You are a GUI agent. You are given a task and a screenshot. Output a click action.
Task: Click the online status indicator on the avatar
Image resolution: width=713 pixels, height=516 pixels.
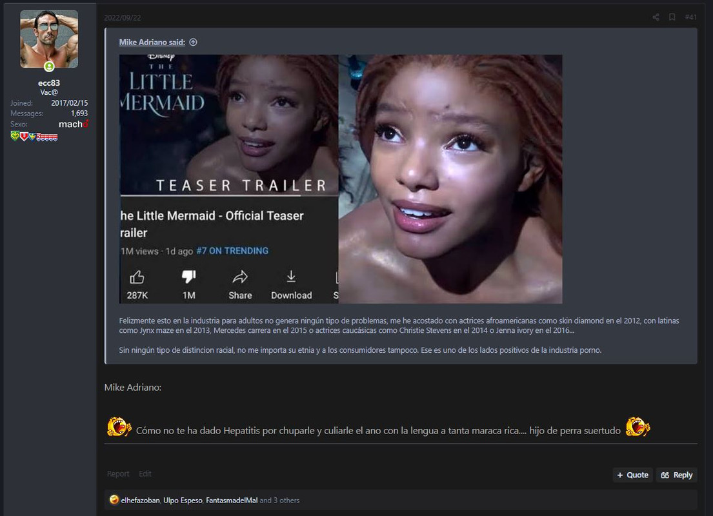pos(49,67)
